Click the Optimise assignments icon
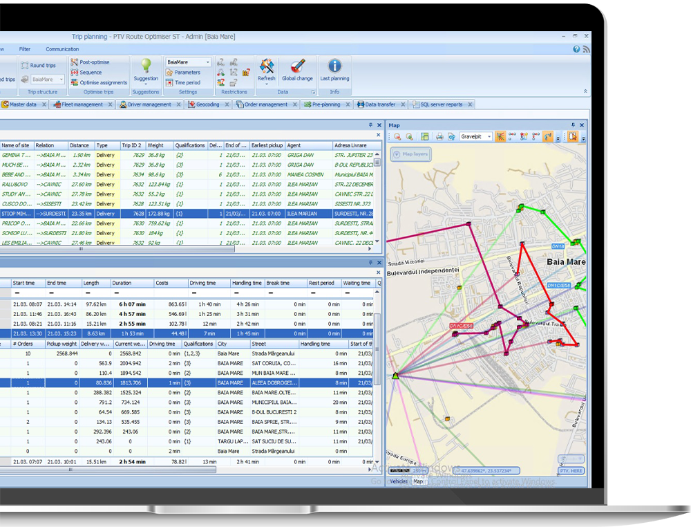Viewport: 691px width, 527px height. tap(74, 82)
